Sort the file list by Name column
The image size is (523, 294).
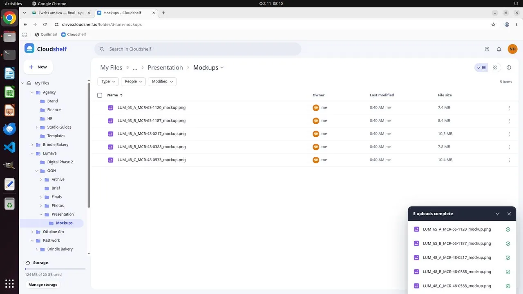115,95
